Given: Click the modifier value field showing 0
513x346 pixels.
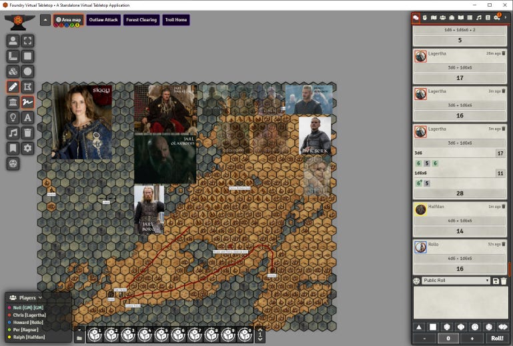Looking at the screenshot, I should (x=448, y=338).
